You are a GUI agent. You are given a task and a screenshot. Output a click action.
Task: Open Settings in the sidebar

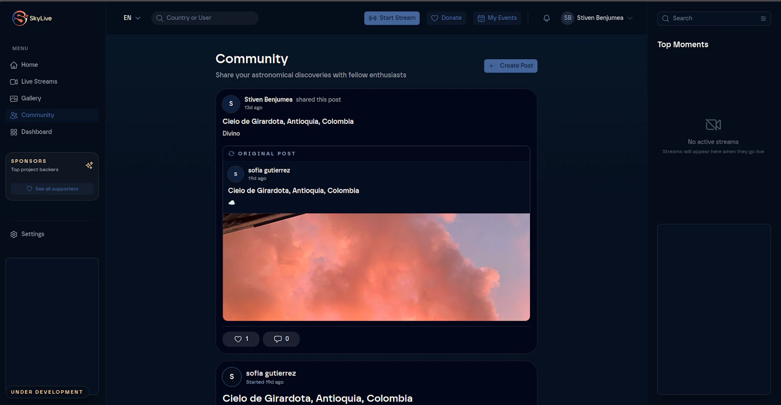(x=52, y=234)
